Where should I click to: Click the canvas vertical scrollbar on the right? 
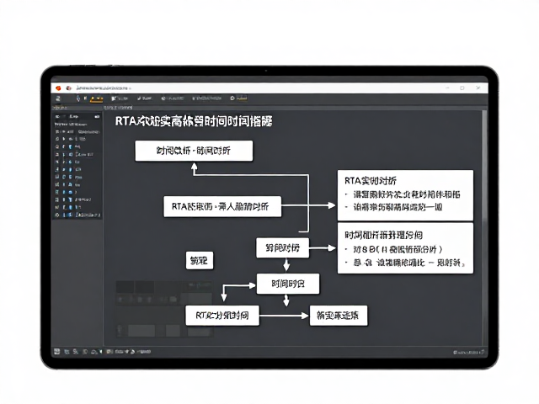[485, 226]
